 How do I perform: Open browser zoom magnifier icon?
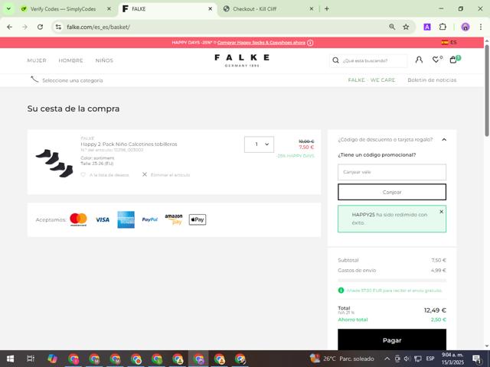[x=392, y=28]
